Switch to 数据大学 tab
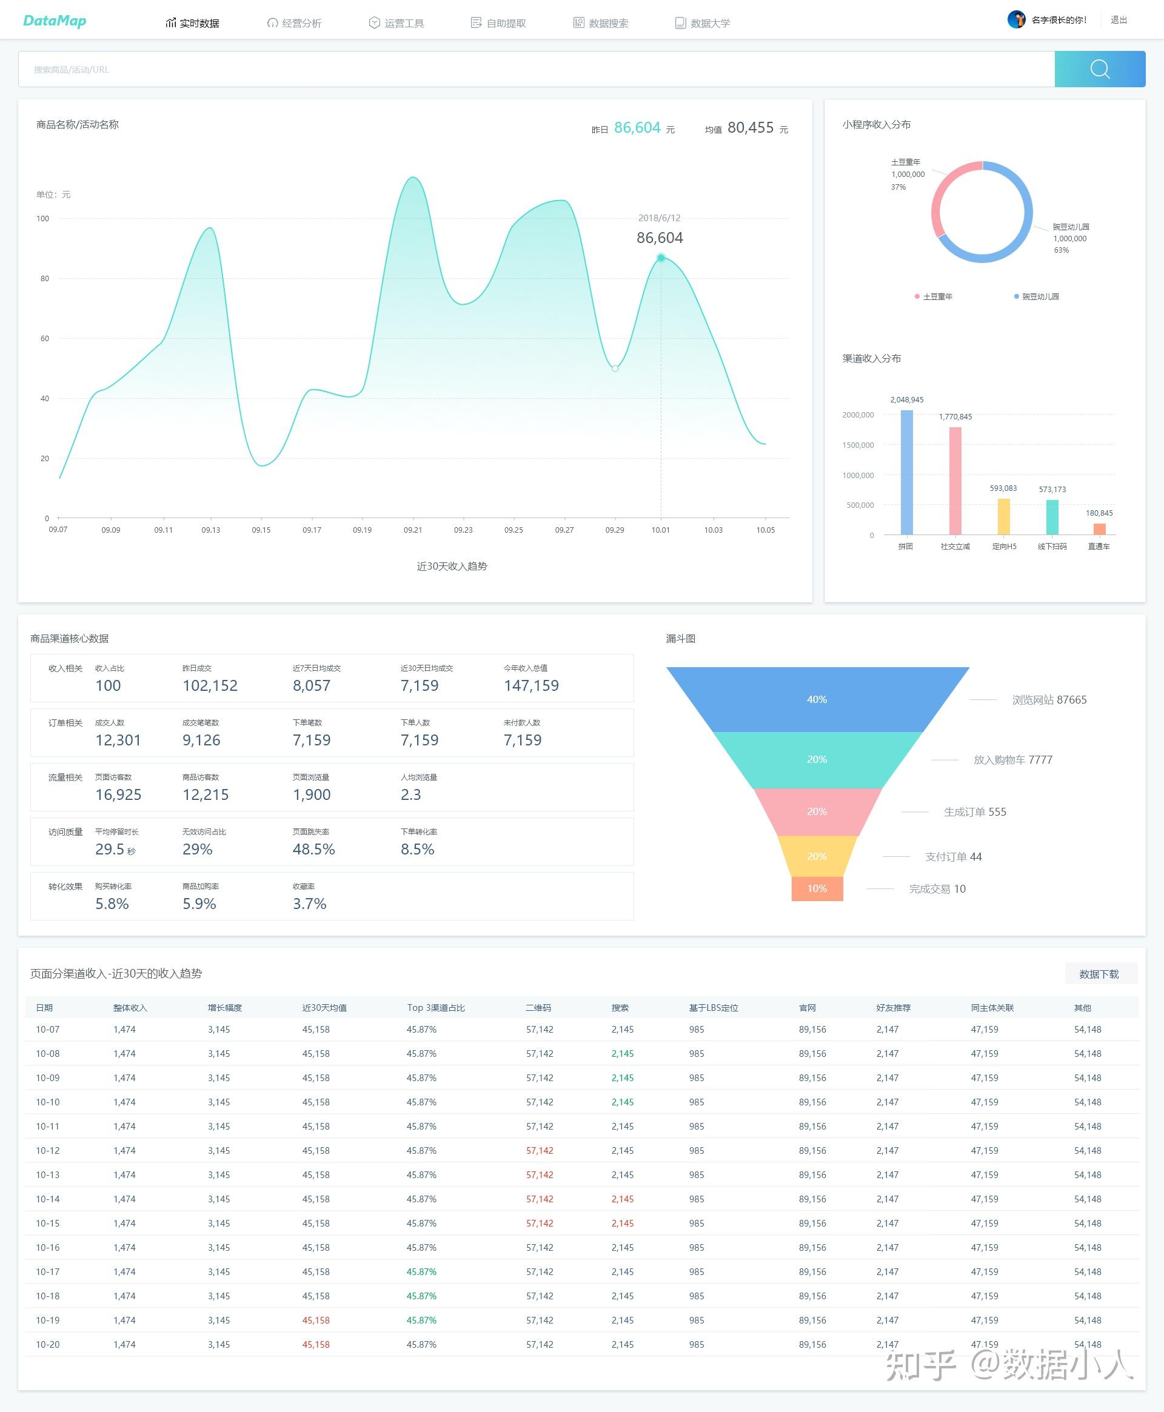Screen dimensions: 1164x1412 pos(709,24)
